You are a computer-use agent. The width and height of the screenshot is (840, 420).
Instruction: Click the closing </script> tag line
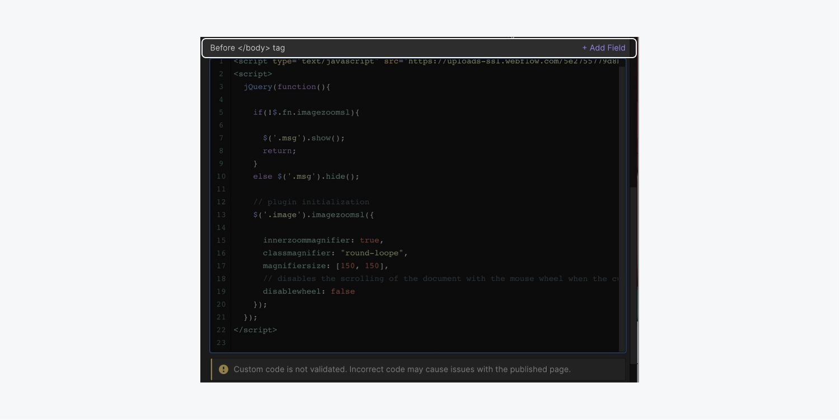(255, 330)
